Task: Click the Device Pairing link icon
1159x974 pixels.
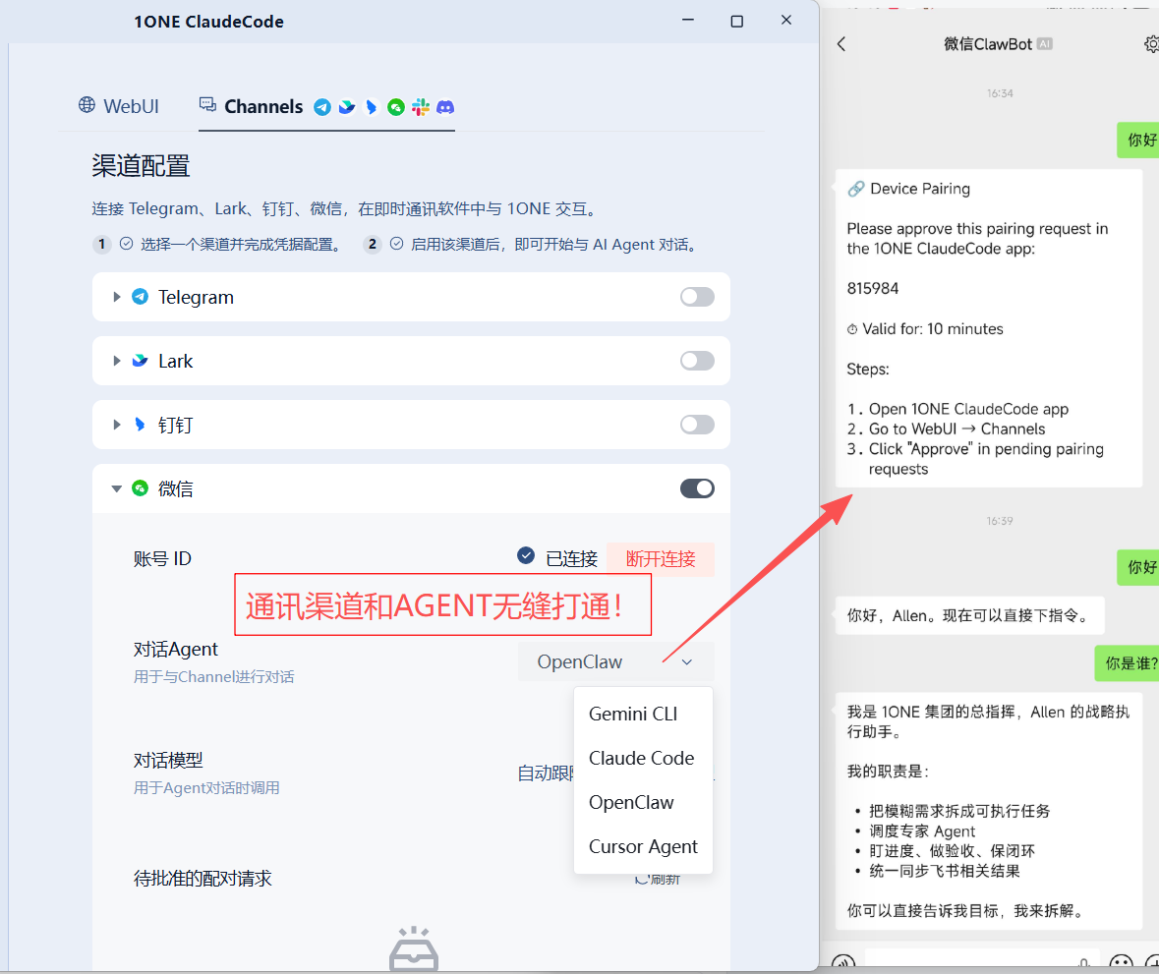Action: 856,189
